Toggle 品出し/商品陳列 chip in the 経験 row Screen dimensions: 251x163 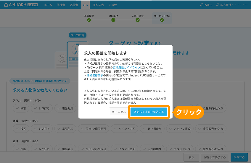94,129
